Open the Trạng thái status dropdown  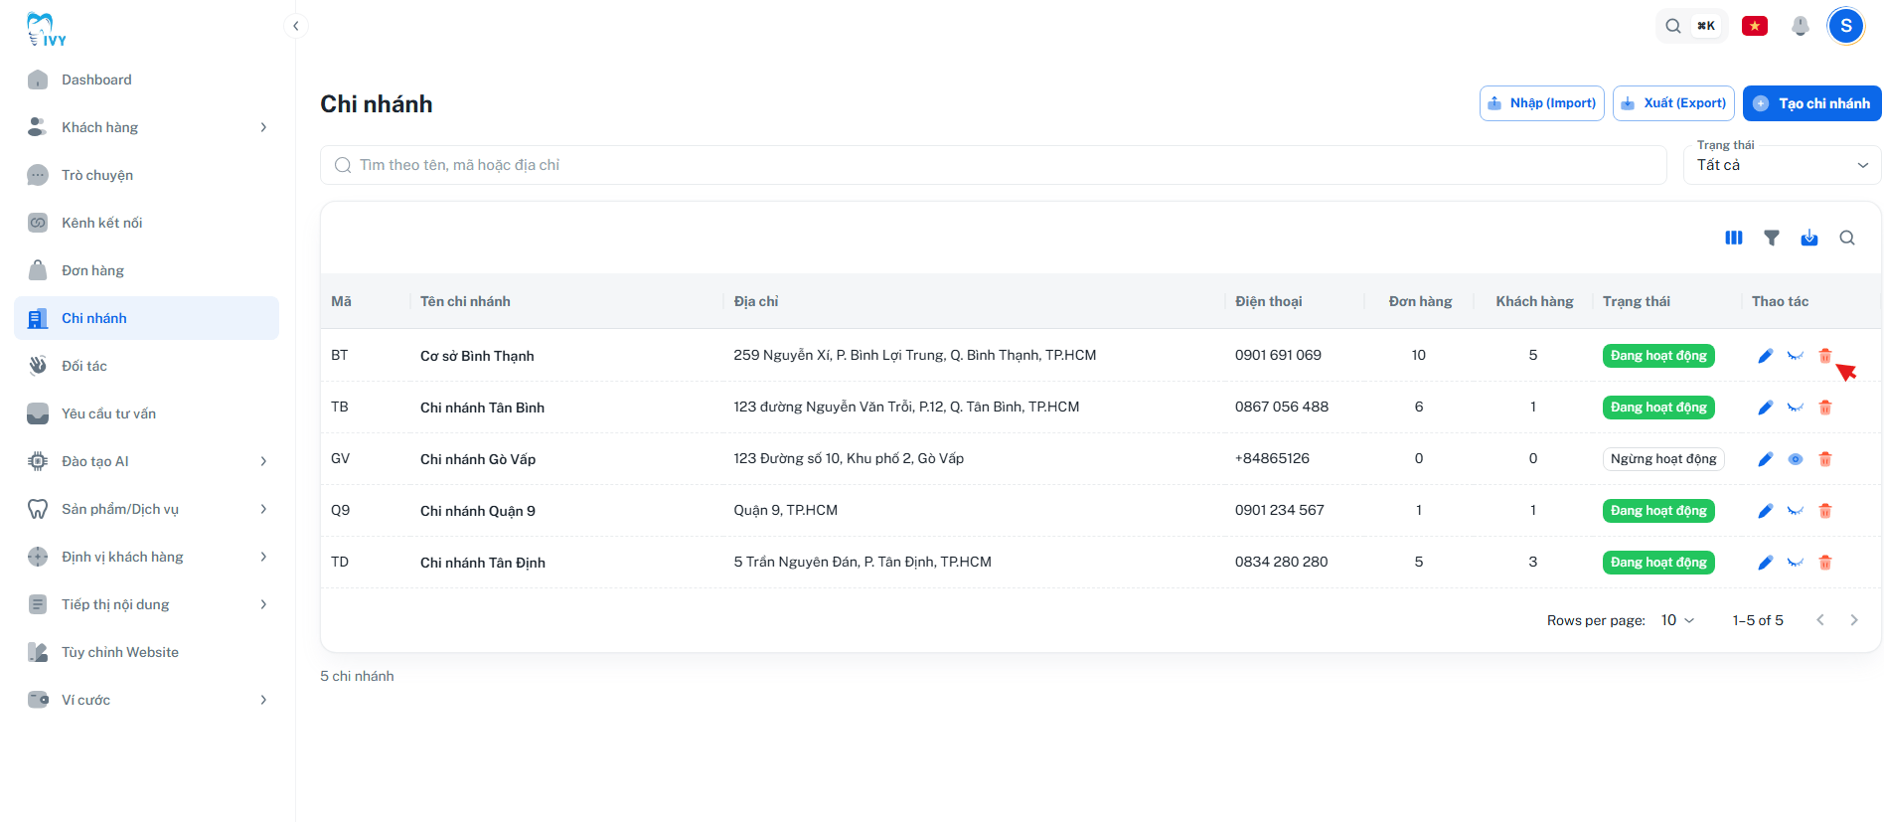click(1783, 165)
